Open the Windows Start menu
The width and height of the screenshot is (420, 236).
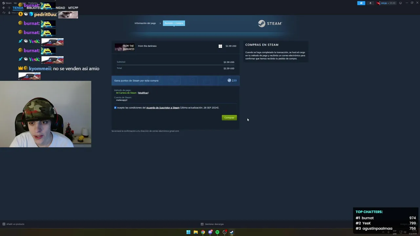pos(188,232)
